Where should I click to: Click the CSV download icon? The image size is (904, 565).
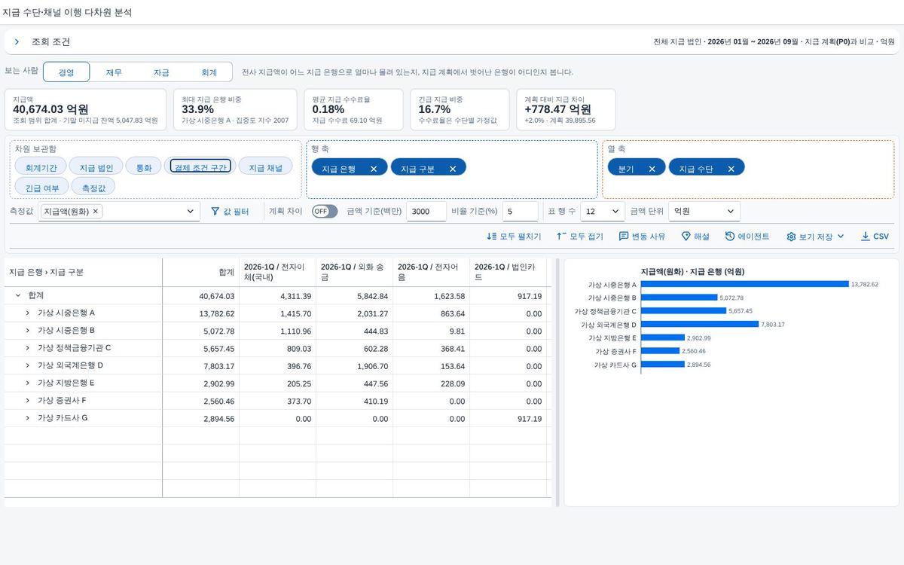pos(865,237)
